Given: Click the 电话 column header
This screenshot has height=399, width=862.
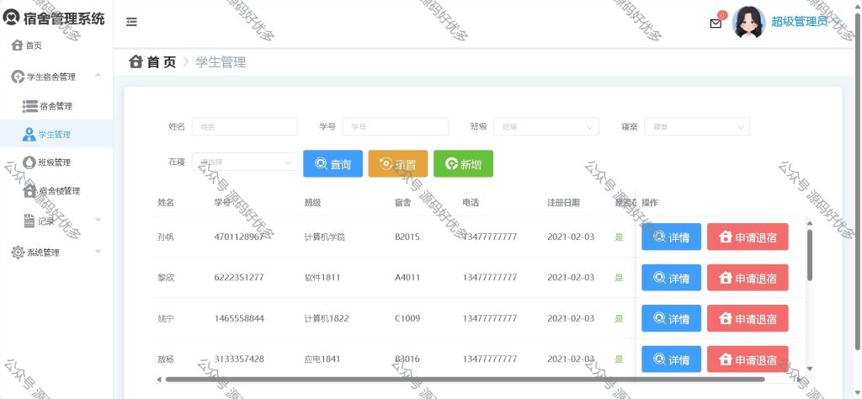Looking at the screenshot, I should 471,202.
